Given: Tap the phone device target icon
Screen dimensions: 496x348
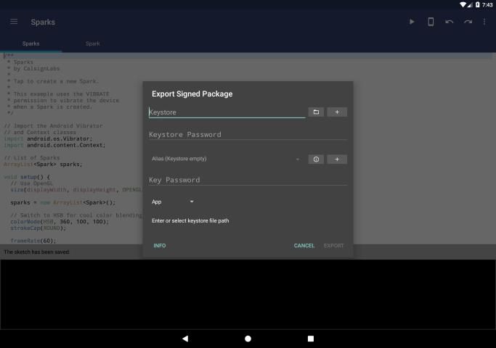Looking at the screenshot, I should click(x=431, y=22).
